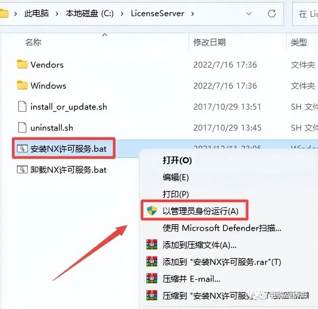The height and width of the screenshot is (309, 318).
Task: Click the admin shield icon in context menu
Action: click(x=152, y=211)
